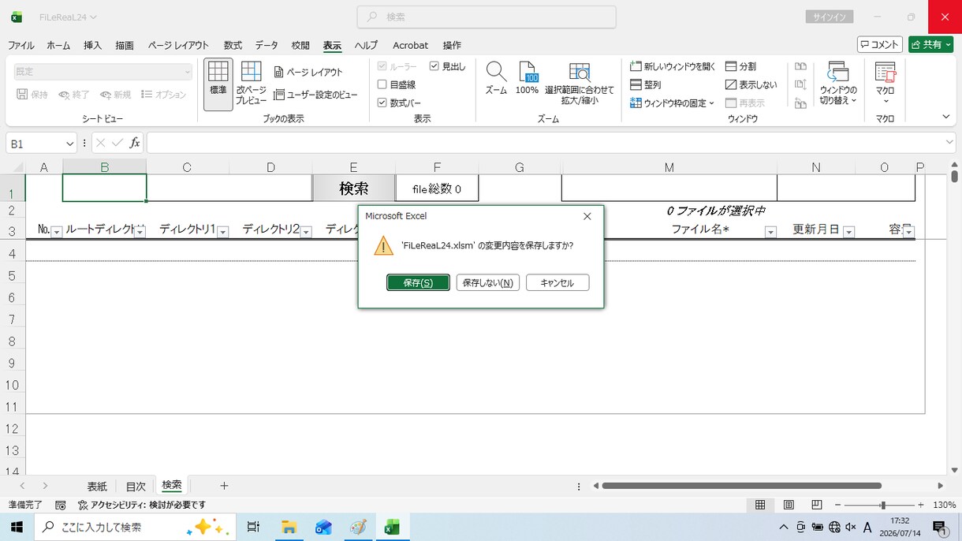This screenshot has height=541, width=962.
Task: Open the ズーム magnifier dialog
Action: [496, 79]
